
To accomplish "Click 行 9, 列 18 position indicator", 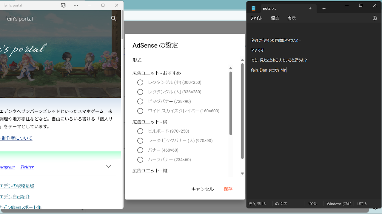I will click(257, 204).
